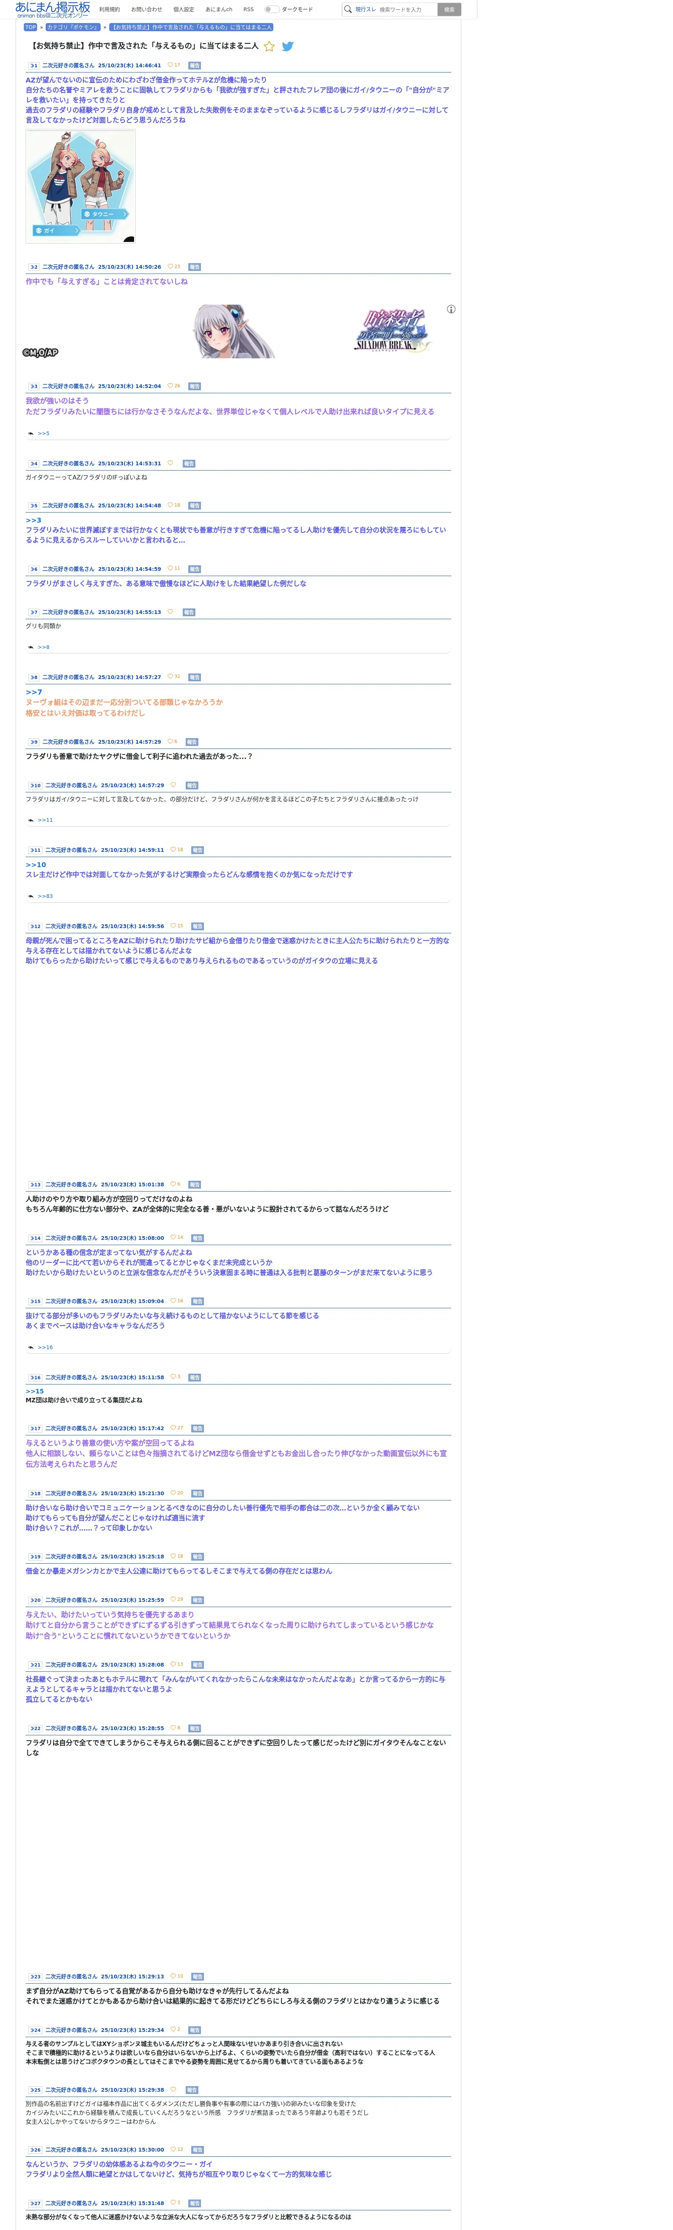
Task: Report post 2 with its 報告 button
Action: point(195,268)
